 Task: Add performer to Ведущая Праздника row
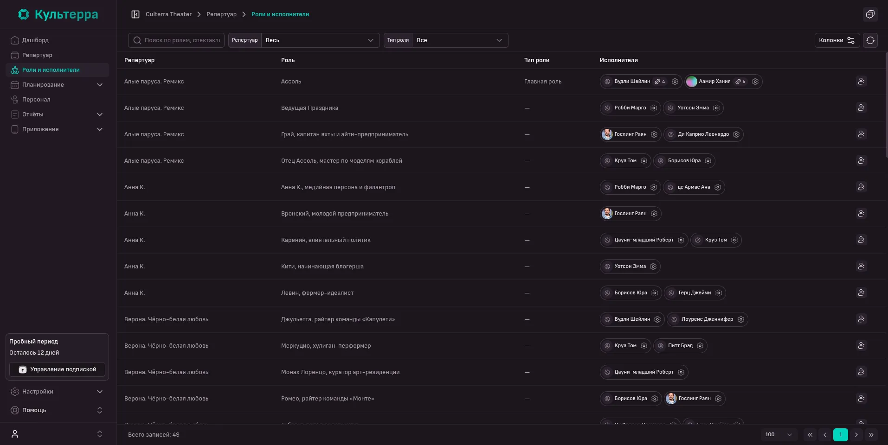861,108
